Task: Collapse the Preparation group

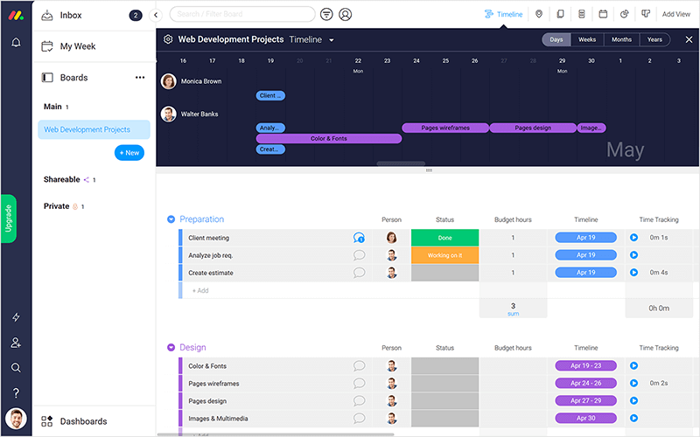Action: pyautogui.click(x=171, y=219)
